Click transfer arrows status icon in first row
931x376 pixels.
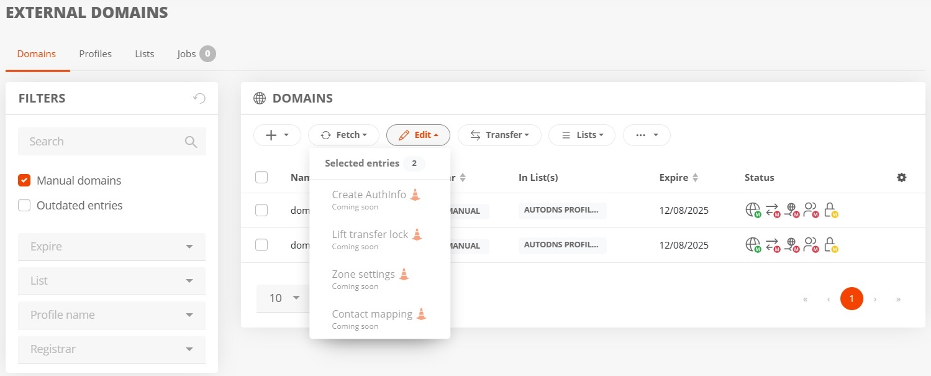click(x=773, y=211)
